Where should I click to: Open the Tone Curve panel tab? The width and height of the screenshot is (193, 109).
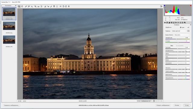coord(167,23)
